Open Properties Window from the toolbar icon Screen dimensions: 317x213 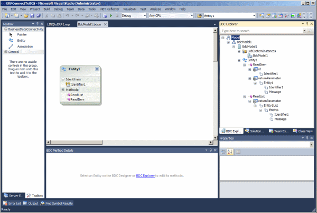(268, 15)
